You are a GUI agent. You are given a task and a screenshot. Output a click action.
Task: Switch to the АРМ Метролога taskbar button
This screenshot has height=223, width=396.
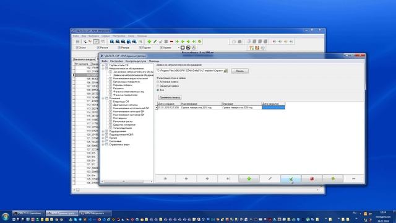pyautogui.click(x=95, y=213)
